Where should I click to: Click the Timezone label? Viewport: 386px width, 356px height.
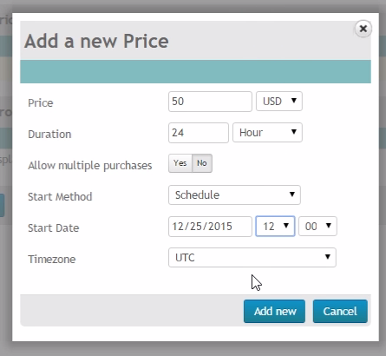52,260
